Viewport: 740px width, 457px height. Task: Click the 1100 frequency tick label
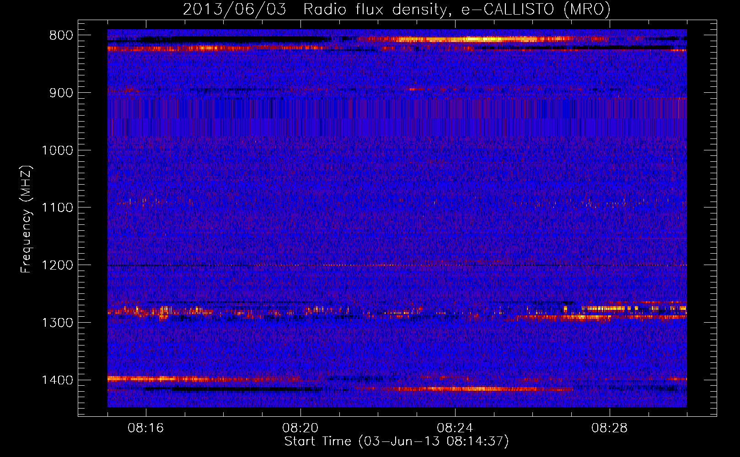click(x=57, y=208)
